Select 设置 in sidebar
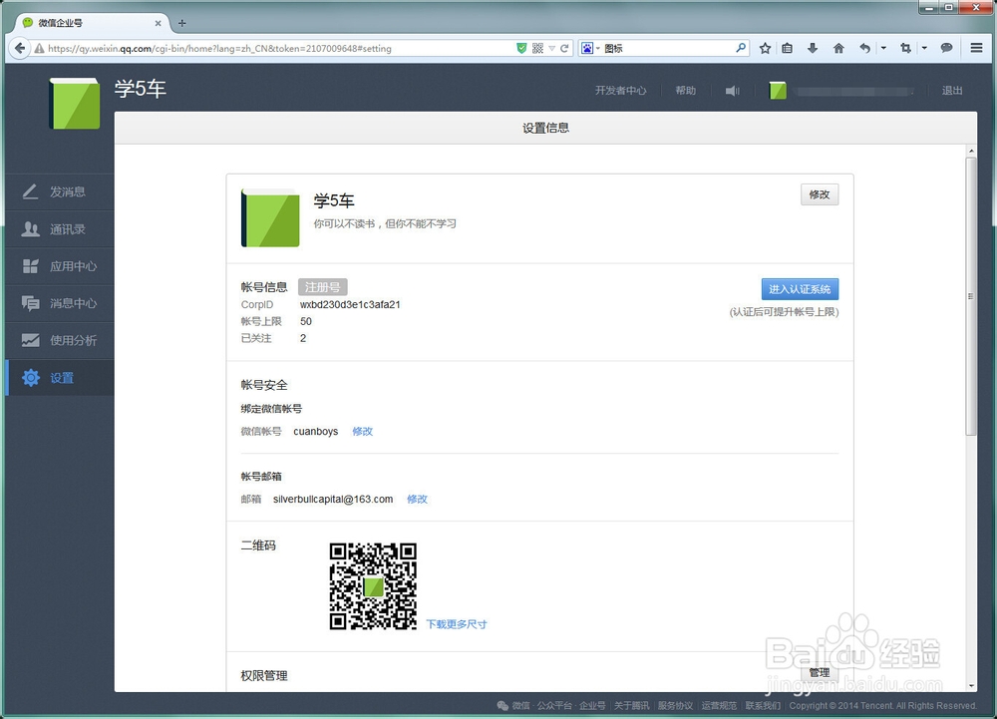This screenshot has height=719, width=997. coord(60,378)
